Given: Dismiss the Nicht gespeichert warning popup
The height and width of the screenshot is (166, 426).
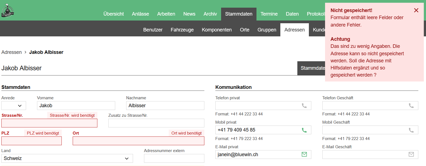Looking at the screenshot, I should pos(416,10).
